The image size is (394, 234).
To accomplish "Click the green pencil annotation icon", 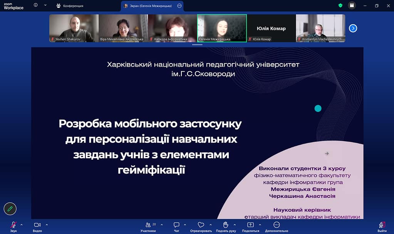I will coord(10,208).
